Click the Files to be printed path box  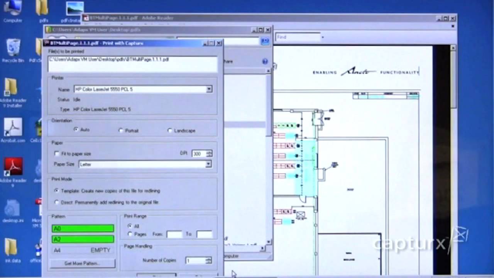tap(133, 64)
